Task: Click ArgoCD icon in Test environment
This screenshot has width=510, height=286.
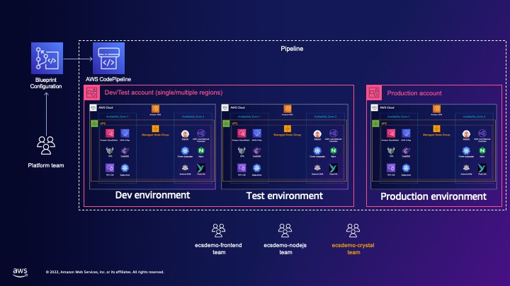Action: tap(317, 134)
